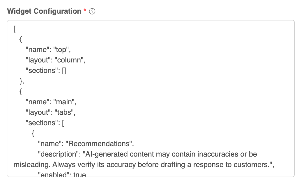Click the info icon beside Widget Configuration
This screenshot has height=183, width=301.
pyautogui.click(x=93, y=12)
